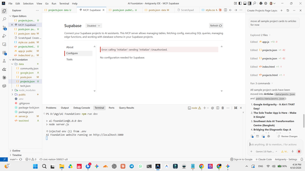Open Remote Explorer icon in activity bar
305x171 pixels.
(4, 44)
